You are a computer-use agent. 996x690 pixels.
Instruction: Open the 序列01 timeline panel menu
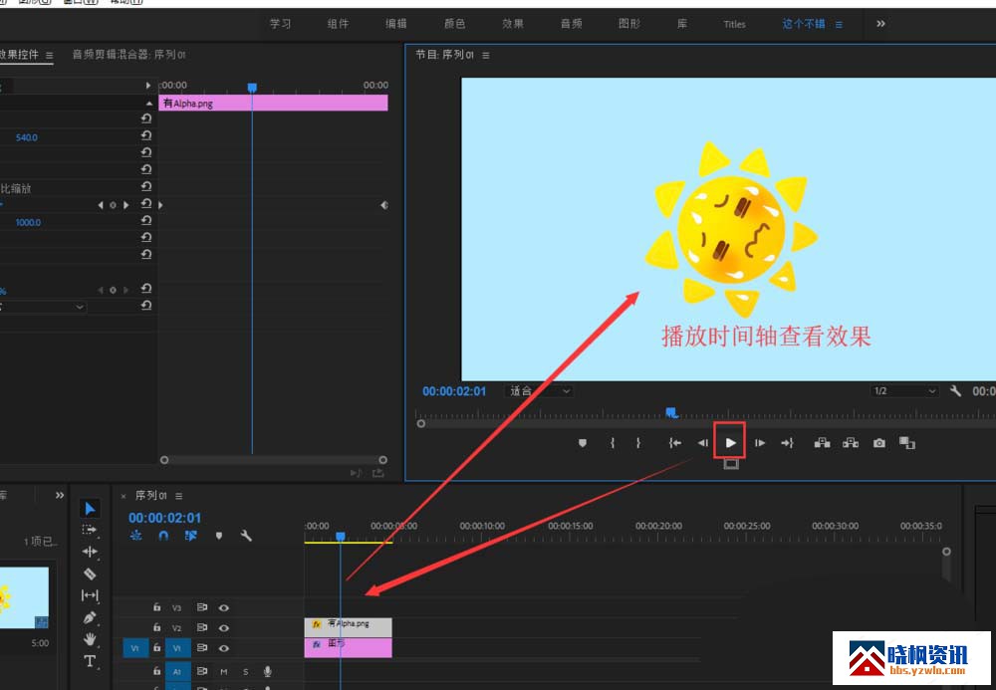pos(179,496)
